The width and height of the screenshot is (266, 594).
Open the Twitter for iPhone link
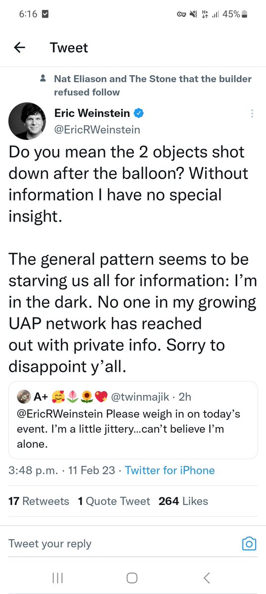(170, 471)
